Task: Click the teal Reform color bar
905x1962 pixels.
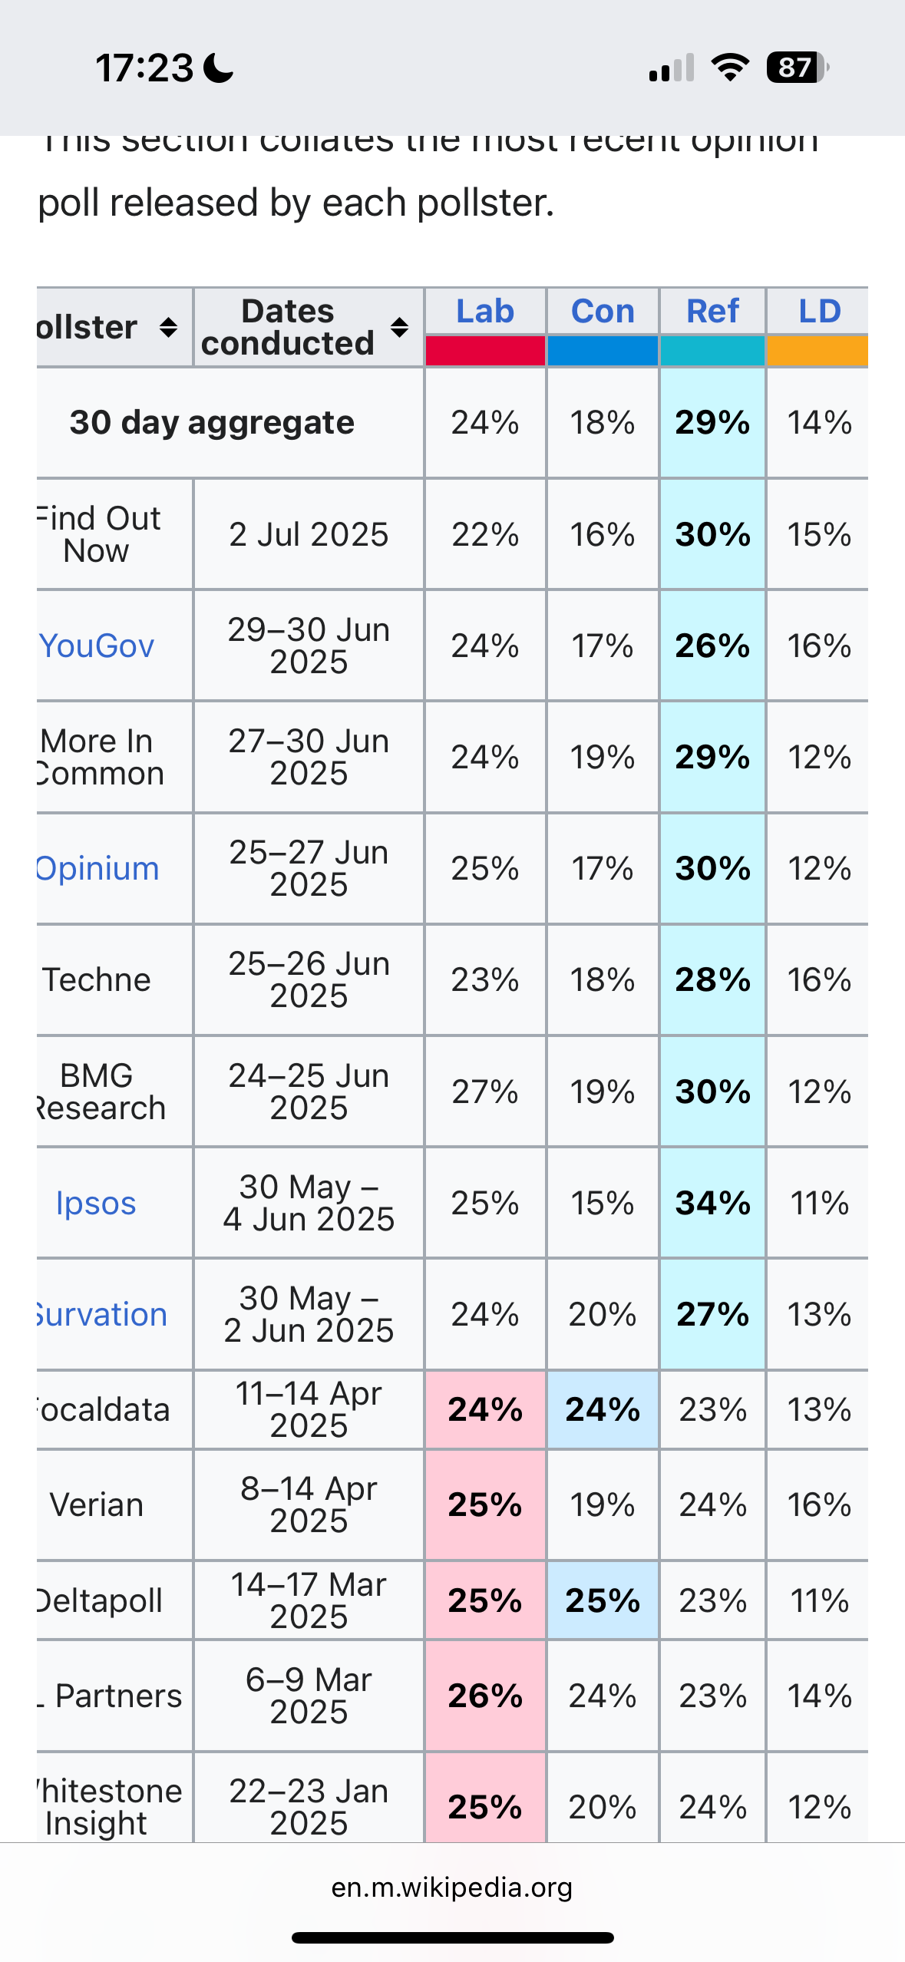Action: 712,350
